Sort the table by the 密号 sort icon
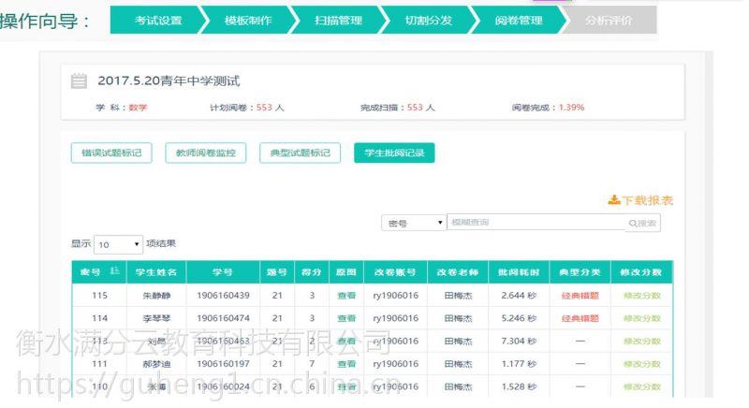 click(x=114, y=271)
